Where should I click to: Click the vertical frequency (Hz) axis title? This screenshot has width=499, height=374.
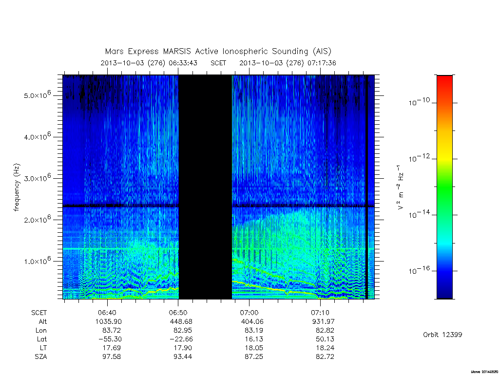point(17,187)
